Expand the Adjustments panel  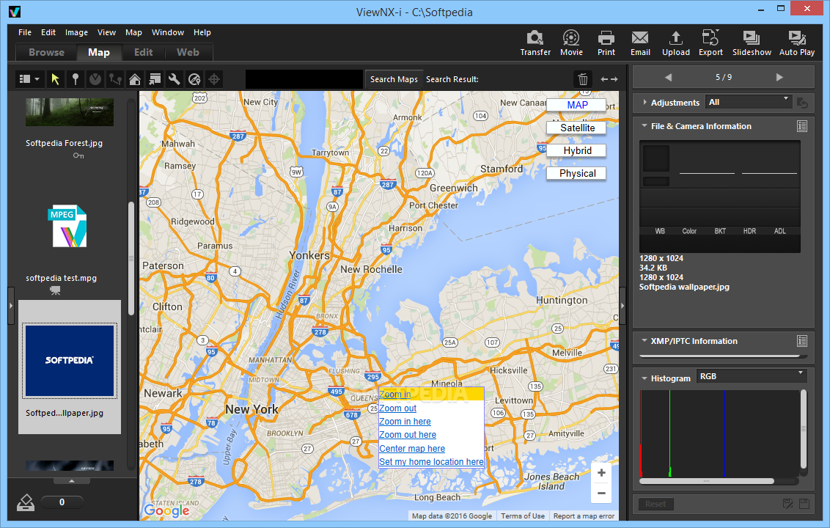644,103
